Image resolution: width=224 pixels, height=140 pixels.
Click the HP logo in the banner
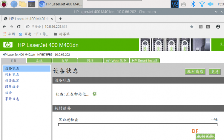(8, 45)
